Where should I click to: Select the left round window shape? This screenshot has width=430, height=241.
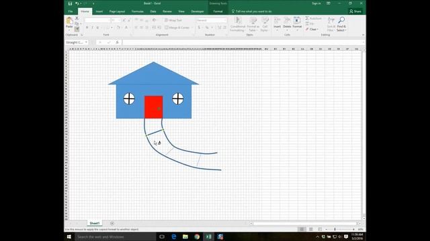coord(129,98)
